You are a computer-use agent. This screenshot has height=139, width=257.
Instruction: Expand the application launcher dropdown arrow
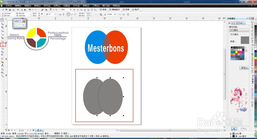(53, 10)
